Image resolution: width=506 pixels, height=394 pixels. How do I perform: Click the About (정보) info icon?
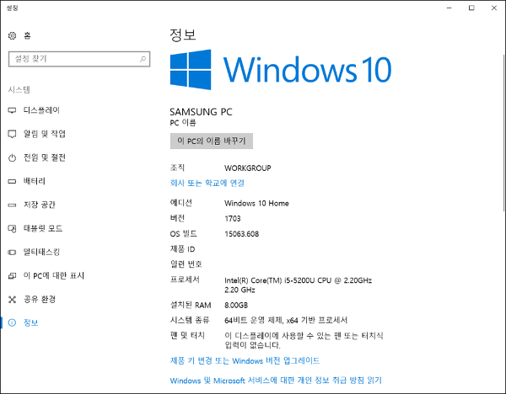(x=12, y=322)
